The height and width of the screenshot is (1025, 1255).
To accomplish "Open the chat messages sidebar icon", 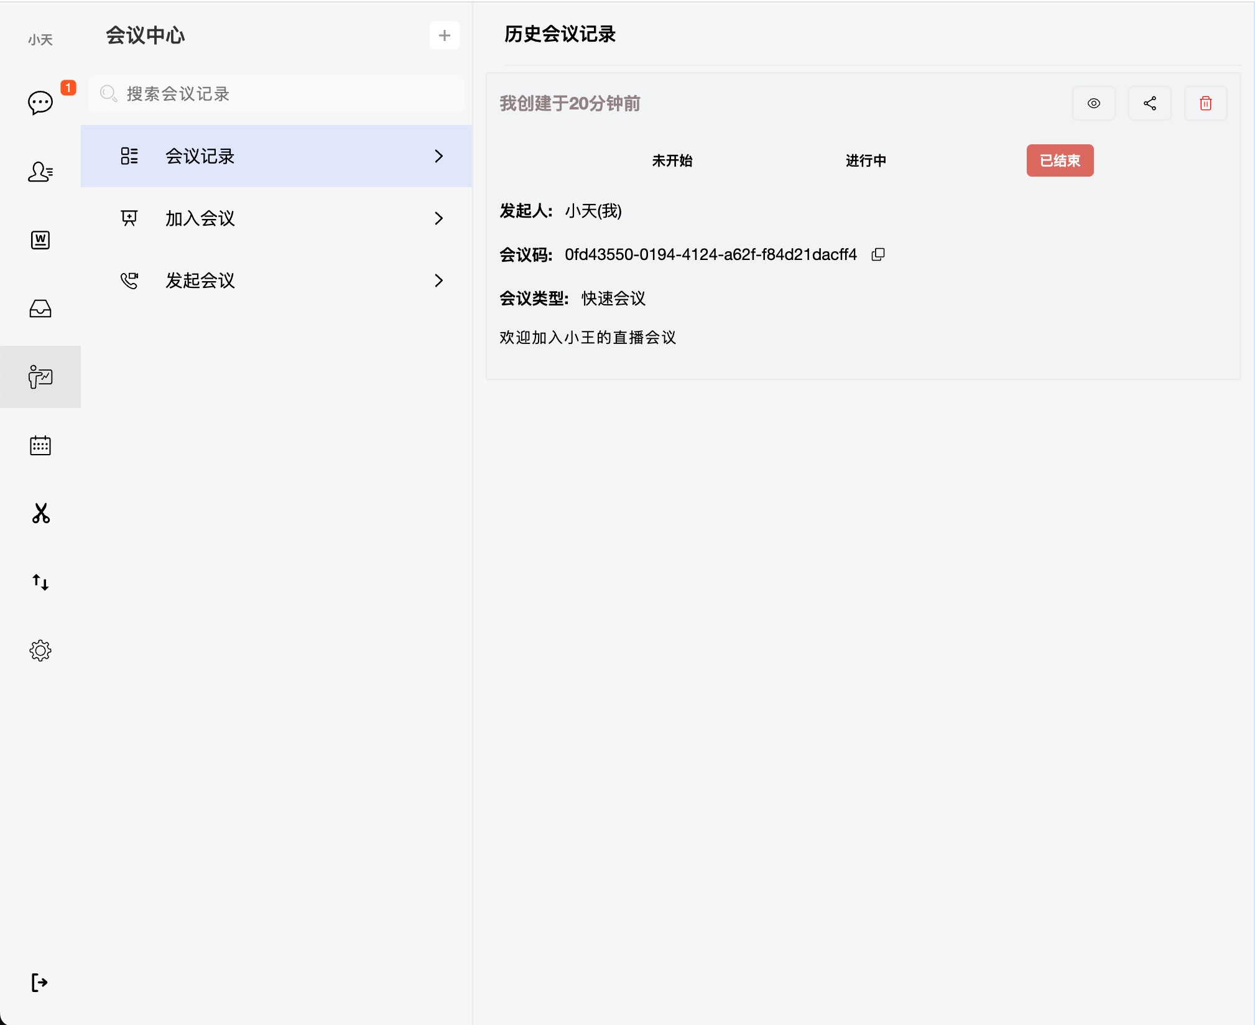I will click(x=40, y=103).
